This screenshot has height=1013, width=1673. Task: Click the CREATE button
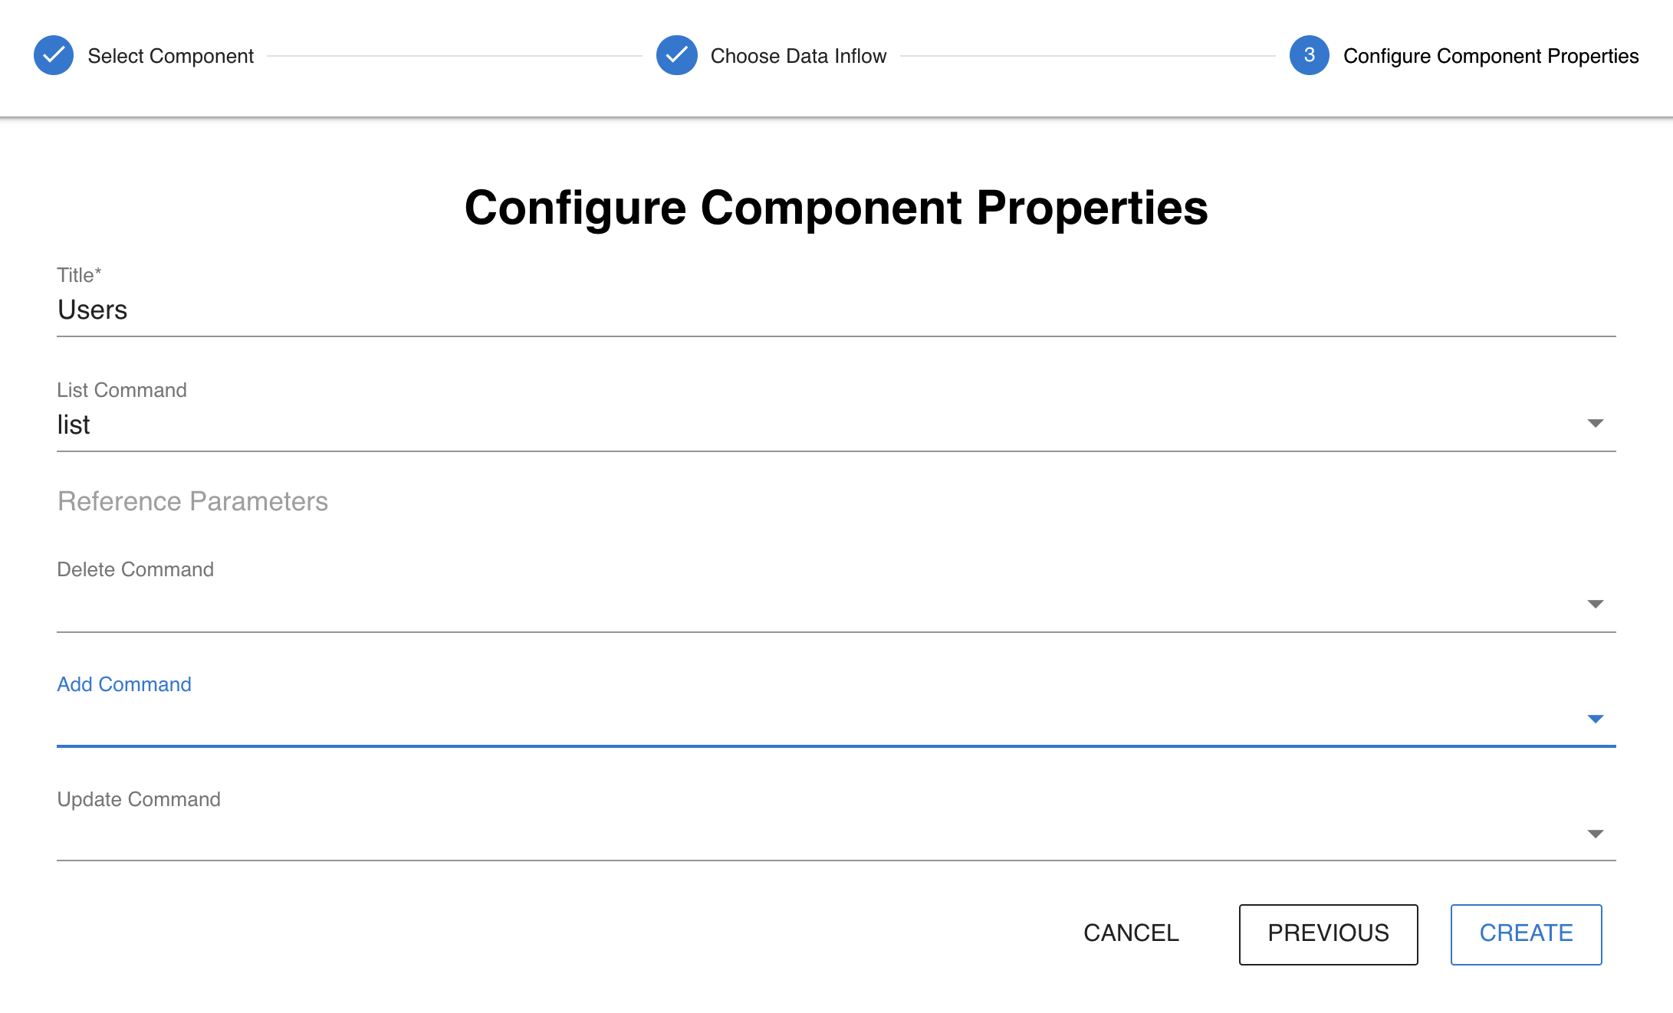1526,934
